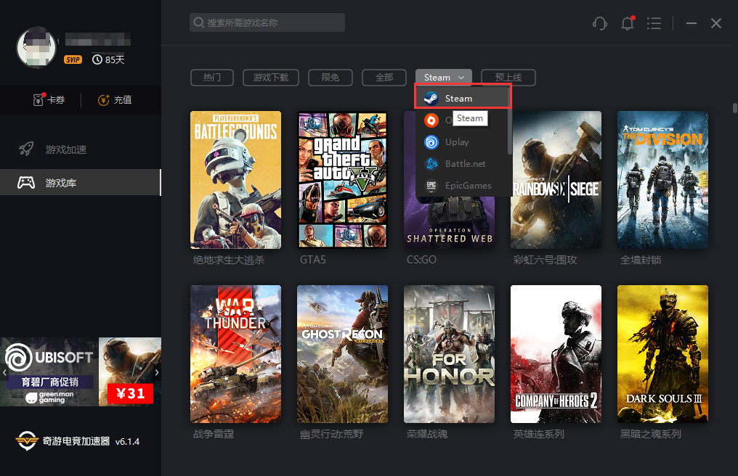The width and height of the screenshot is (738, 476).
Task: Open War Thunder game cover
Action: click(235, 353)
